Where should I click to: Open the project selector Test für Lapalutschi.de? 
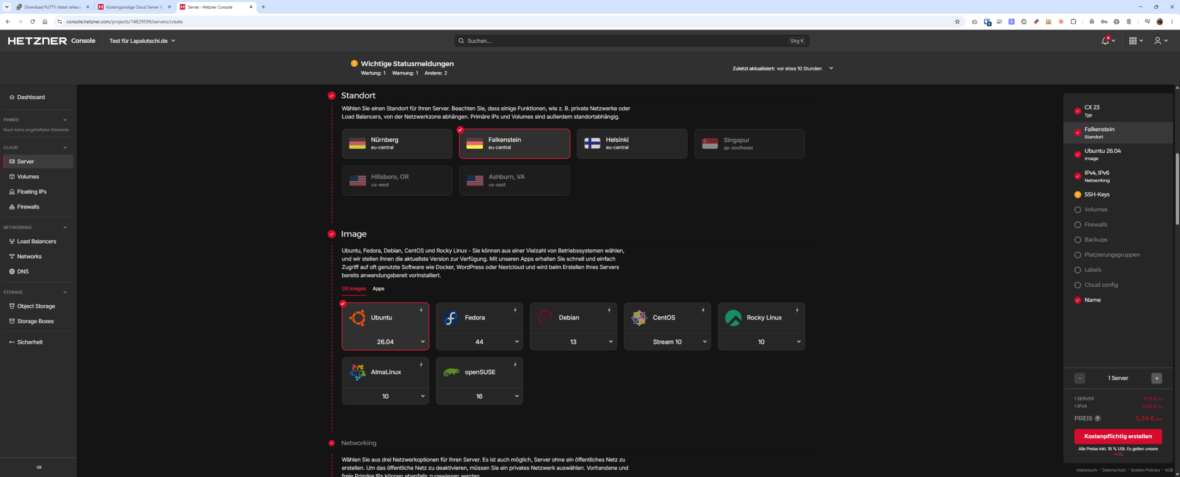coord(142,41)
